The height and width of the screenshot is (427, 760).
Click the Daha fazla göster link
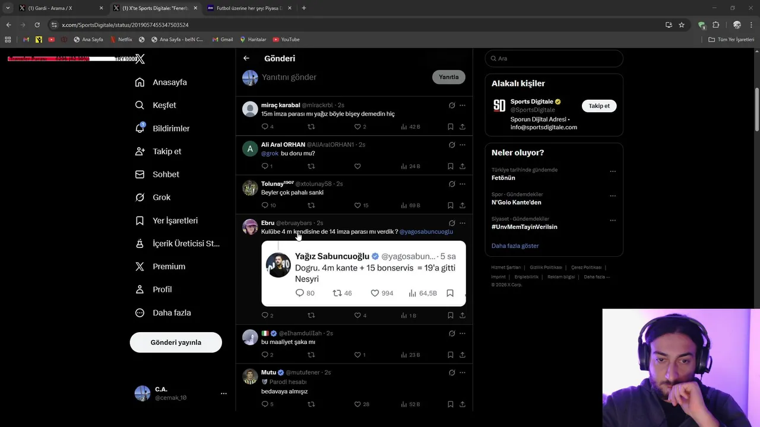(515, 246)
